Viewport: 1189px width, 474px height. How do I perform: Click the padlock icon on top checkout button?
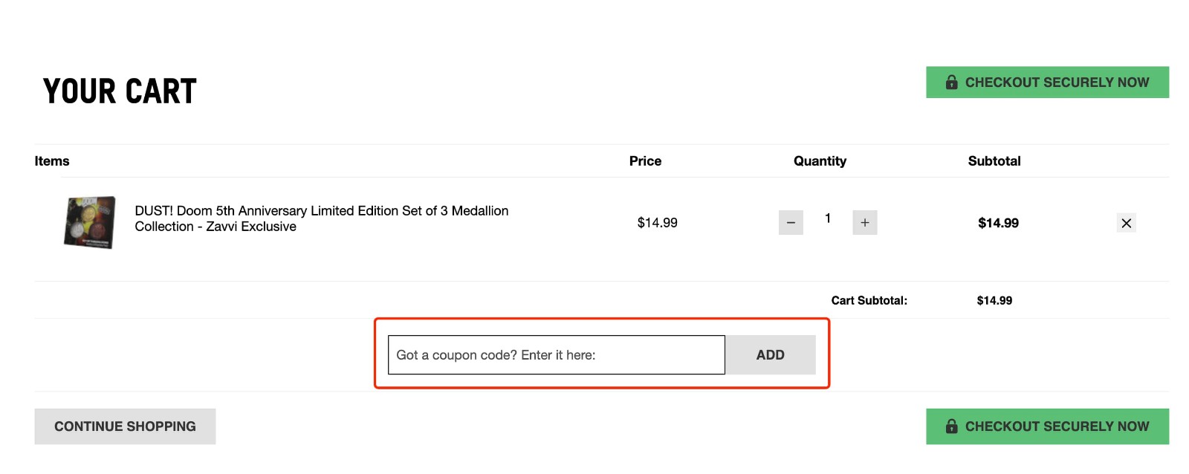(x=953, y=82)
